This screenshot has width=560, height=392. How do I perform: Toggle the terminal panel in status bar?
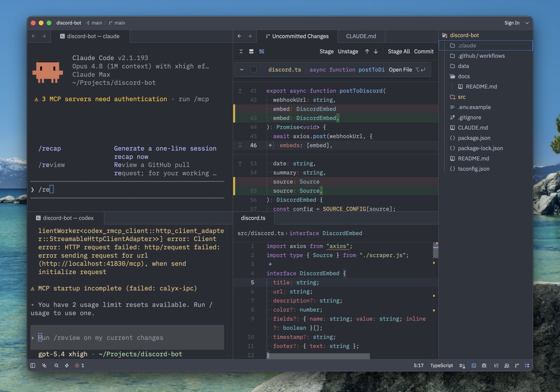tap(474, 365)
